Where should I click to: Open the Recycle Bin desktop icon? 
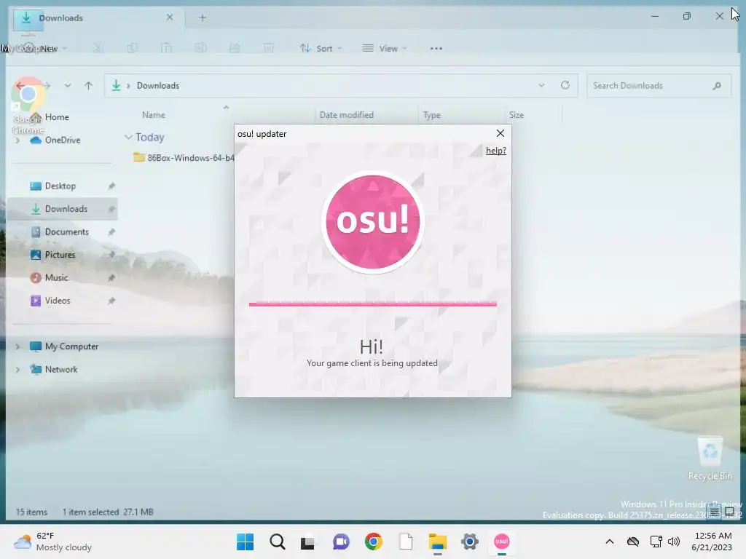(710, 459)
